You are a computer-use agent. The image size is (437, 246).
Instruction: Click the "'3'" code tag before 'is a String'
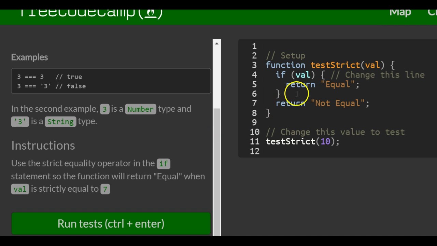pyautogui.click(x=20, y=122)
